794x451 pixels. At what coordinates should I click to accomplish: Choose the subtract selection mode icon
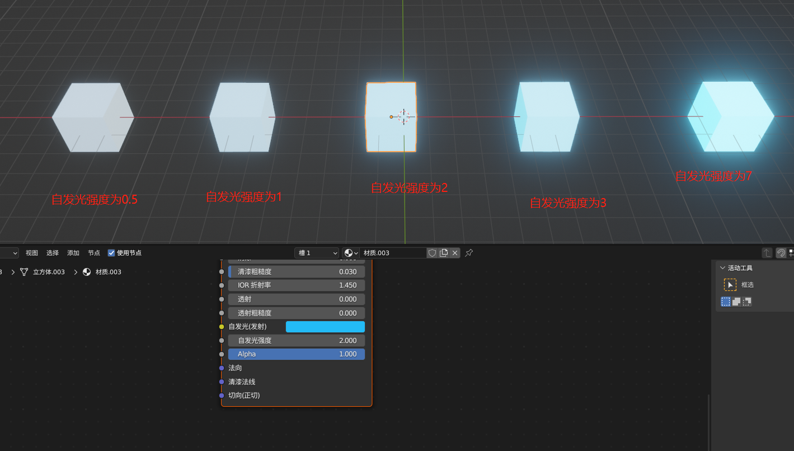[x=747, y=302]
